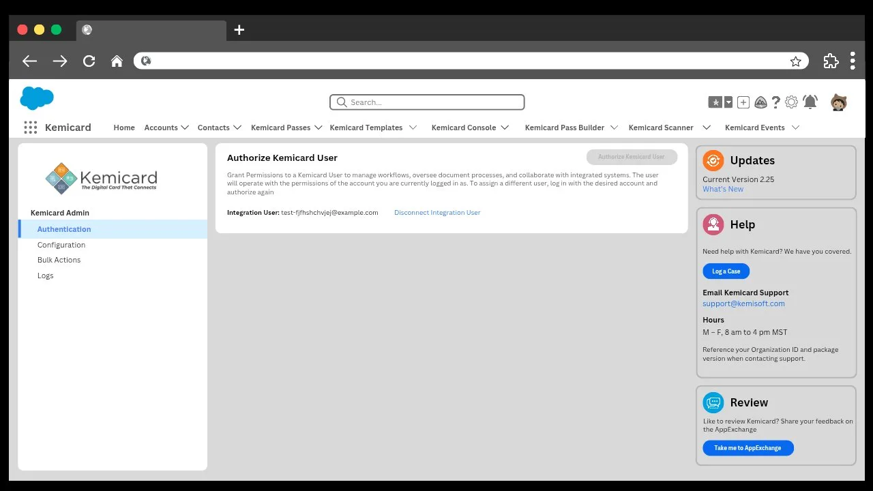
Task: Click the Authorize Kemicard User button
Action: 632,157
